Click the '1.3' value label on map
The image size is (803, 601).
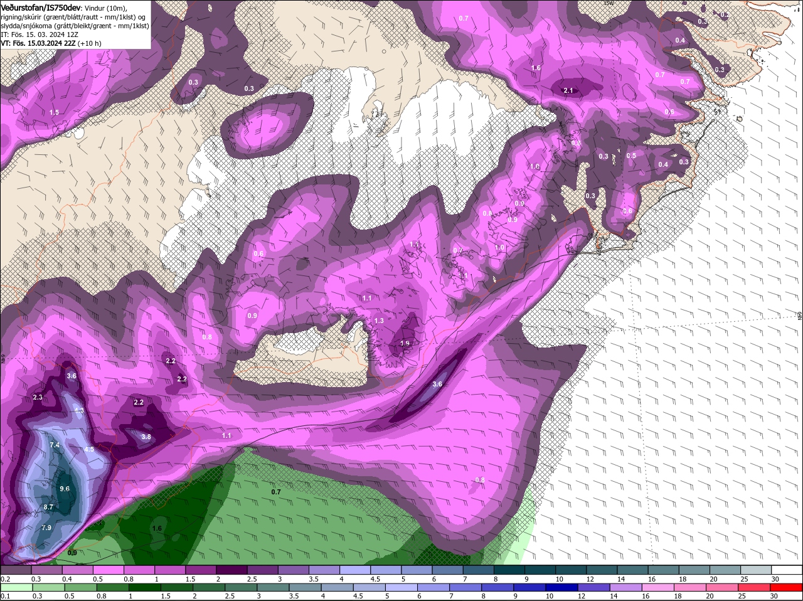(x=379, y=321)
